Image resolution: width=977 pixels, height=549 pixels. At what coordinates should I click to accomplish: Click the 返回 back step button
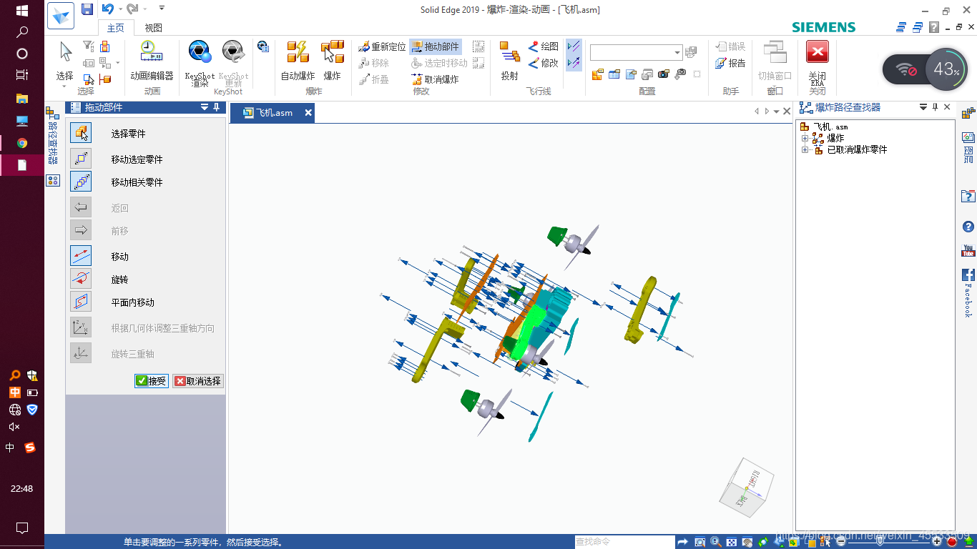click(x=81, y=207)
